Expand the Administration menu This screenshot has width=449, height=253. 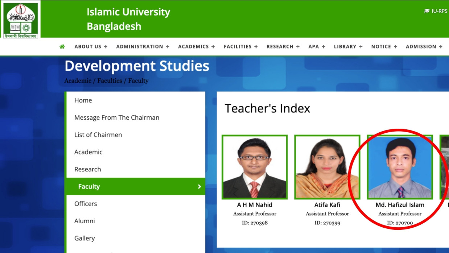click(143, 47)
